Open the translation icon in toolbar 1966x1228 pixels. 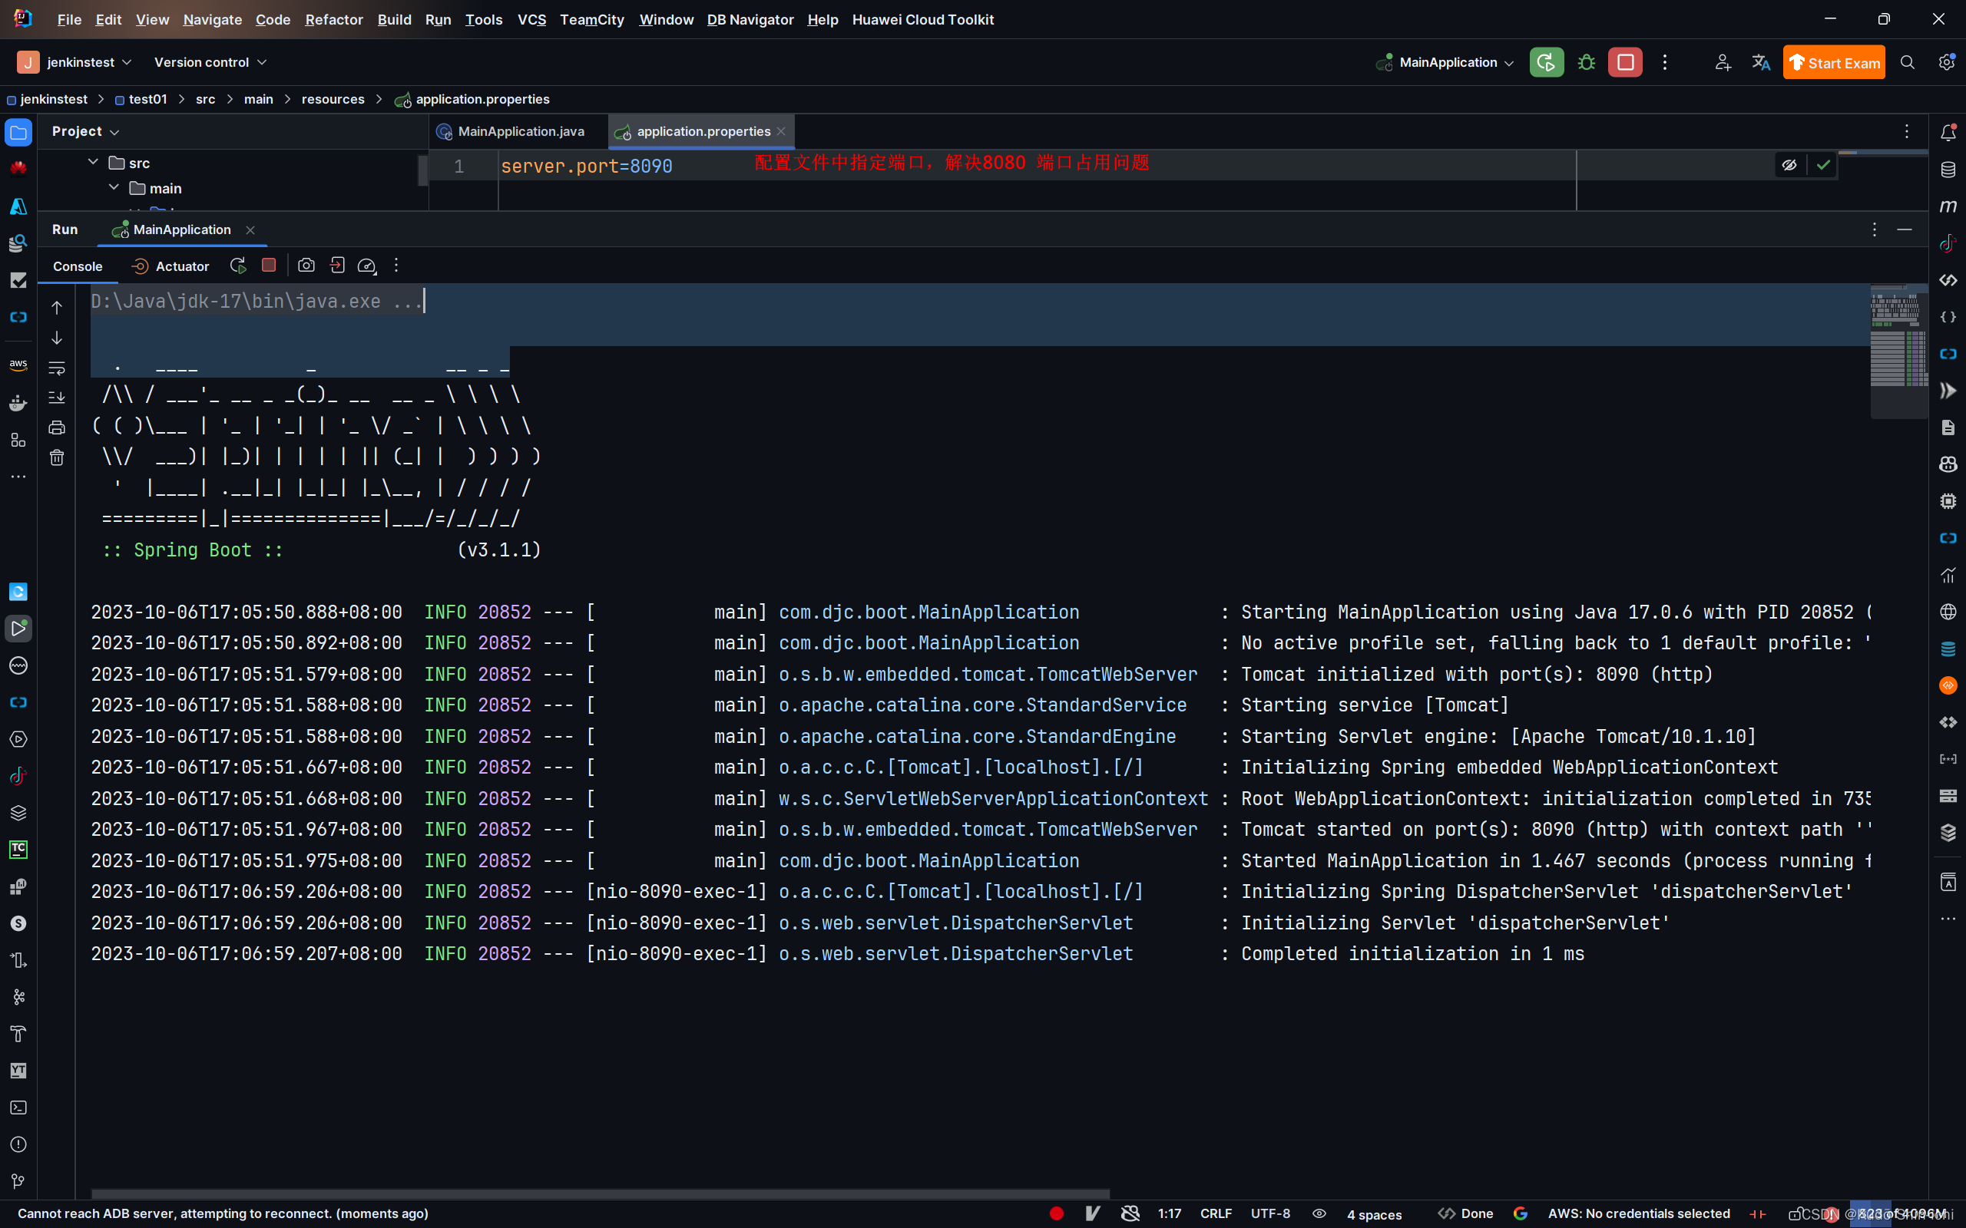coord(1760,62)
